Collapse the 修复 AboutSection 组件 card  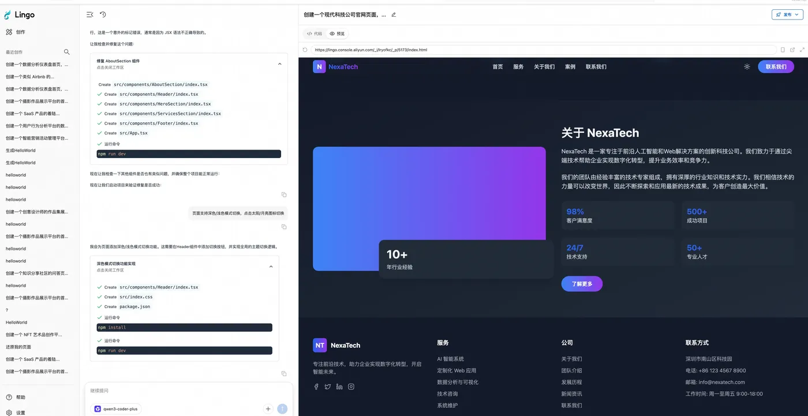[280, 63]
